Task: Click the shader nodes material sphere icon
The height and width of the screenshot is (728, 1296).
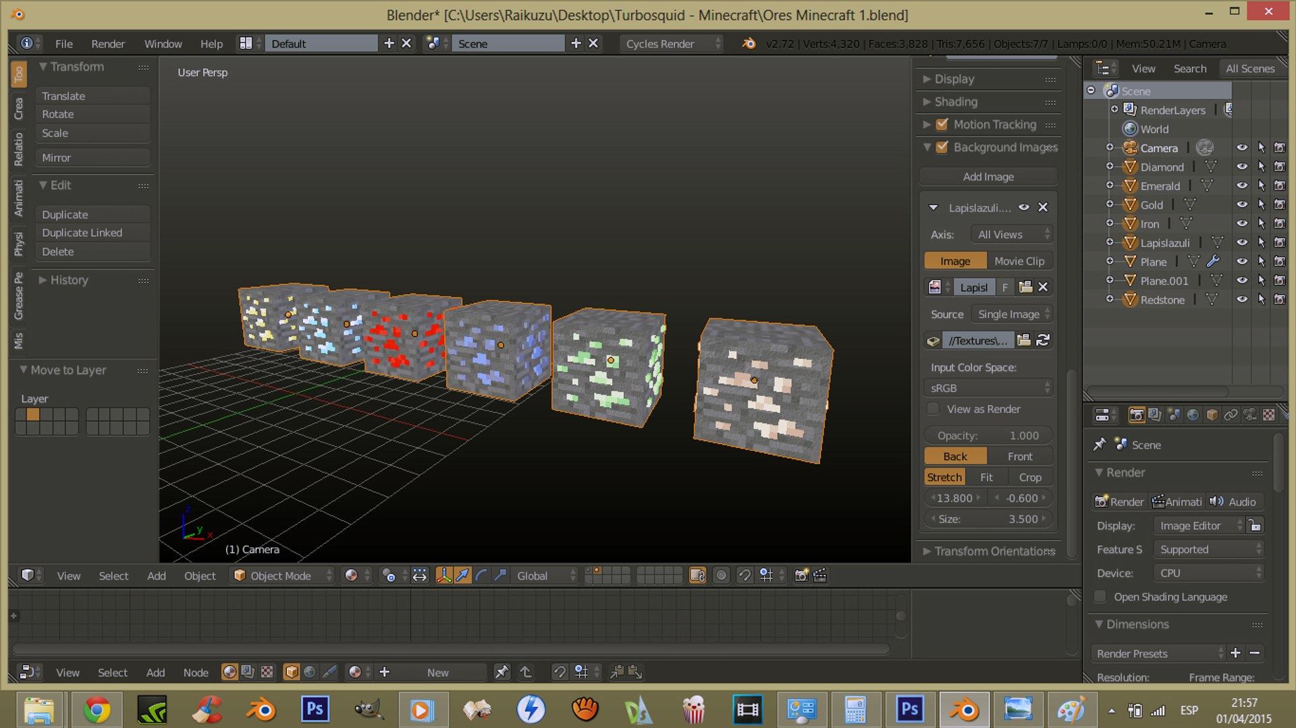Action: click(x=230, y=672)
